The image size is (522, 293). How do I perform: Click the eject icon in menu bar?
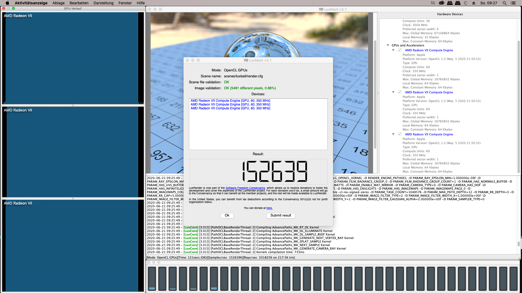(x=474, y=3)
